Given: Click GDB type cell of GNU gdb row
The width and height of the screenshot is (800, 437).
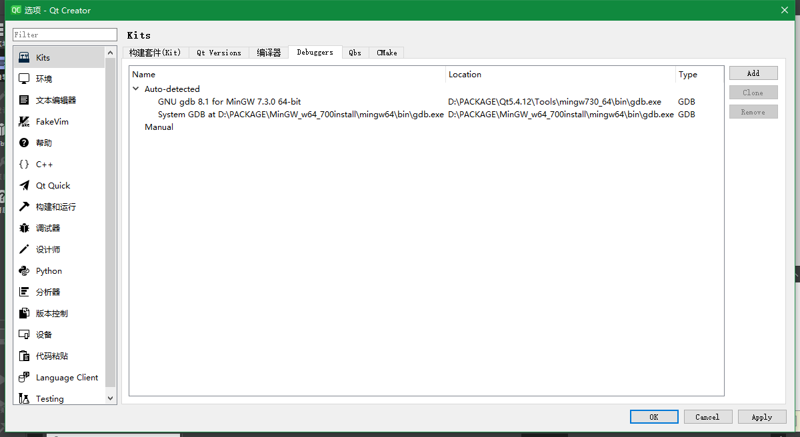Looking at the screenshot, I should (x=687, y=102).
